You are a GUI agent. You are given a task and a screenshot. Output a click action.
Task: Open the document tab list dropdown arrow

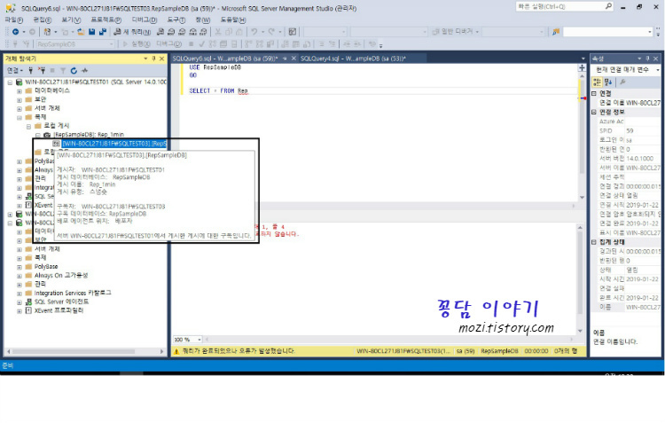pos(583,59)
